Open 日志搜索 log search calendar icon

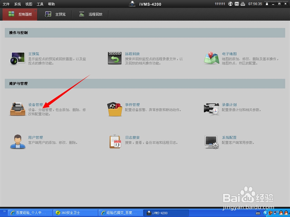click(x=114, y=141)
